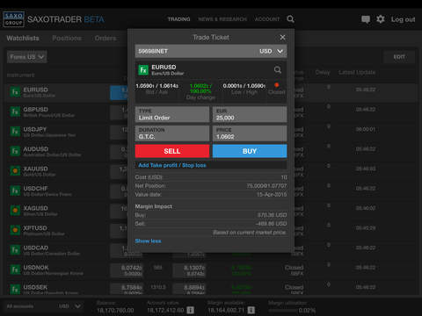Viewport: 422px width, 316px height.
Task: Click the info icon next to Account value
Action: click(190, 310)
